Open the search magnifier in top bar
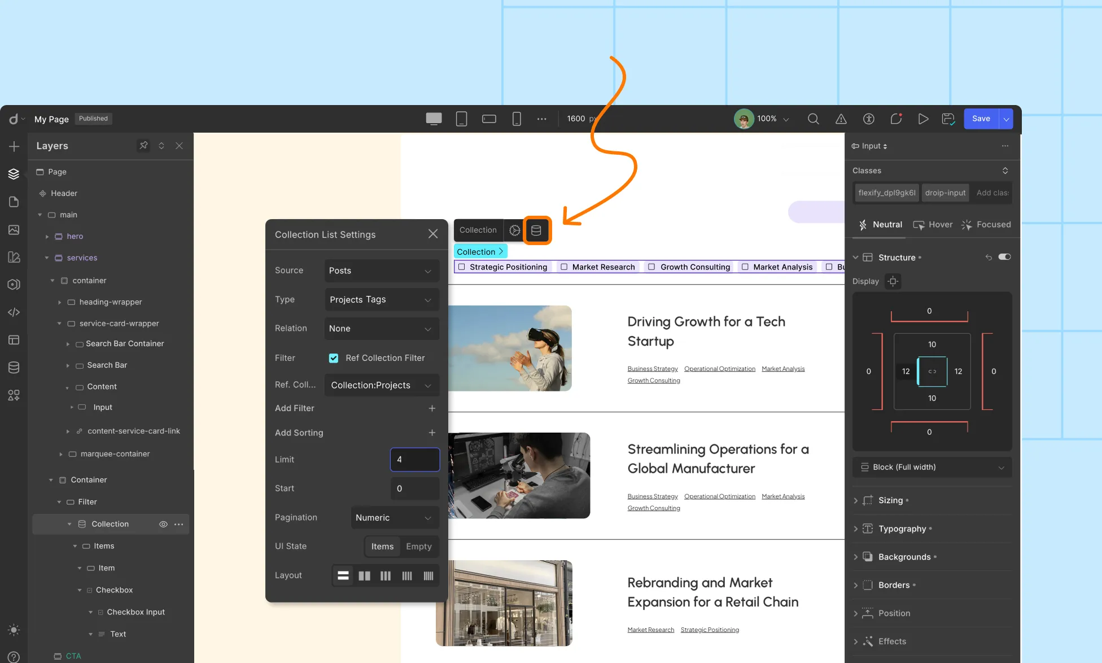This screenshot has width=1102, height=663. pos(814,119)
